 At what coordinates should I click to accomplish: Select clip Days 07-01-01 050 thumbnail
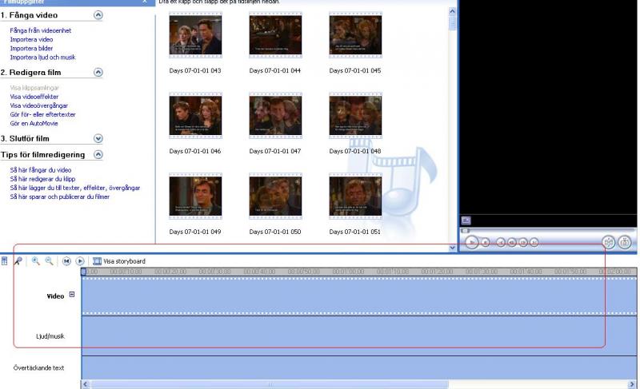[x=275, y=196]
